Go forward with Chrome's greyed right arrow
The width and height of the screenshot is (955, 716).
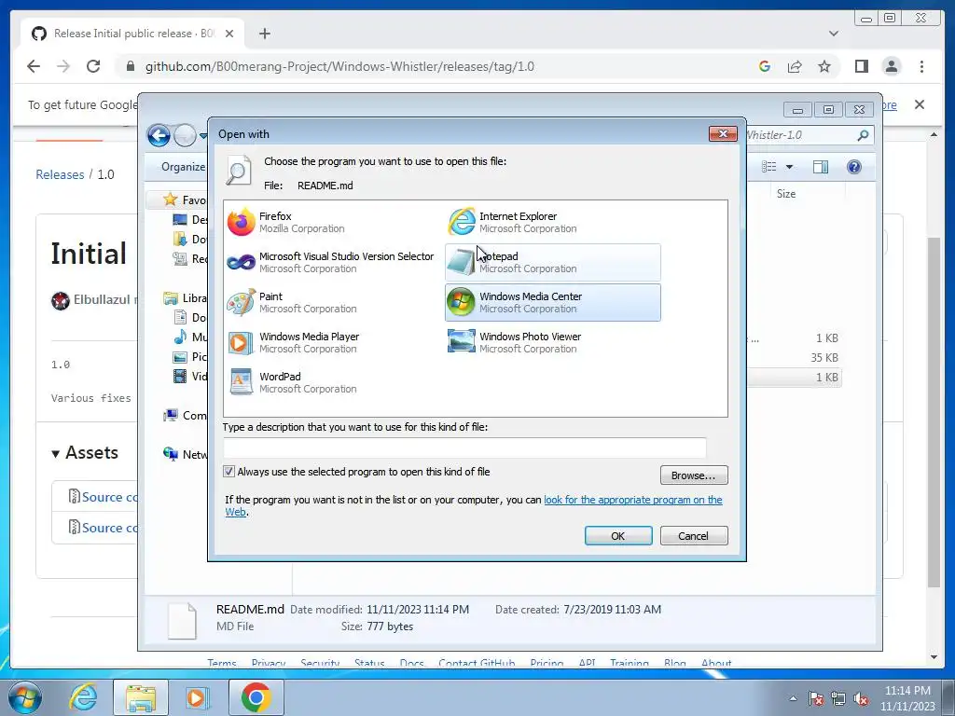tap(63, 66)
